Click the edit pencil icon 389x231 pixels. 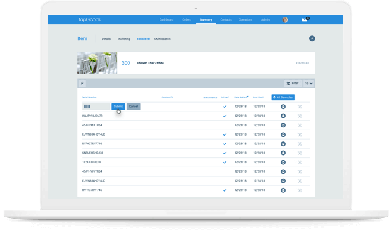click(x=312, y=38)
